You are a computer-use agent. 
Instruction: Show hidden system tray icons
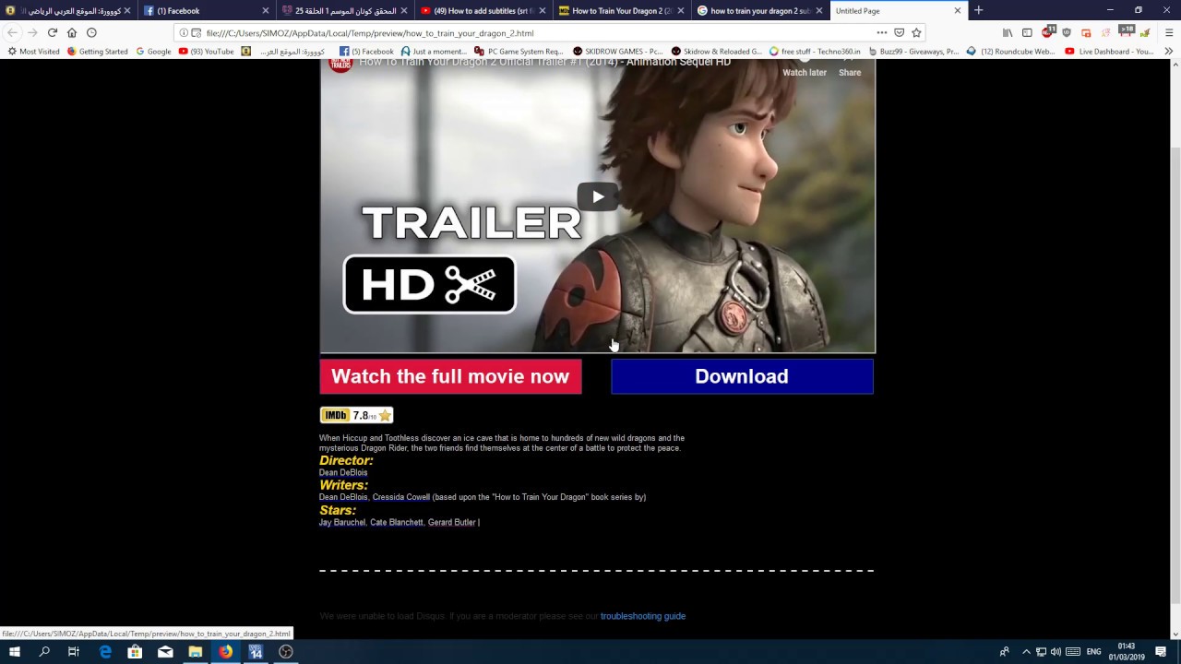[1025, 652]
